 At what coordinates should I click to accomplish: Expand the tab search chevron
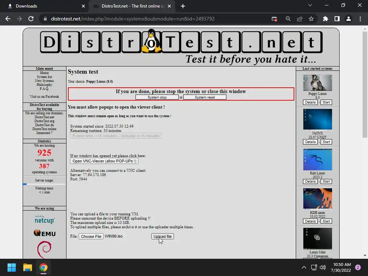(310, 5)
